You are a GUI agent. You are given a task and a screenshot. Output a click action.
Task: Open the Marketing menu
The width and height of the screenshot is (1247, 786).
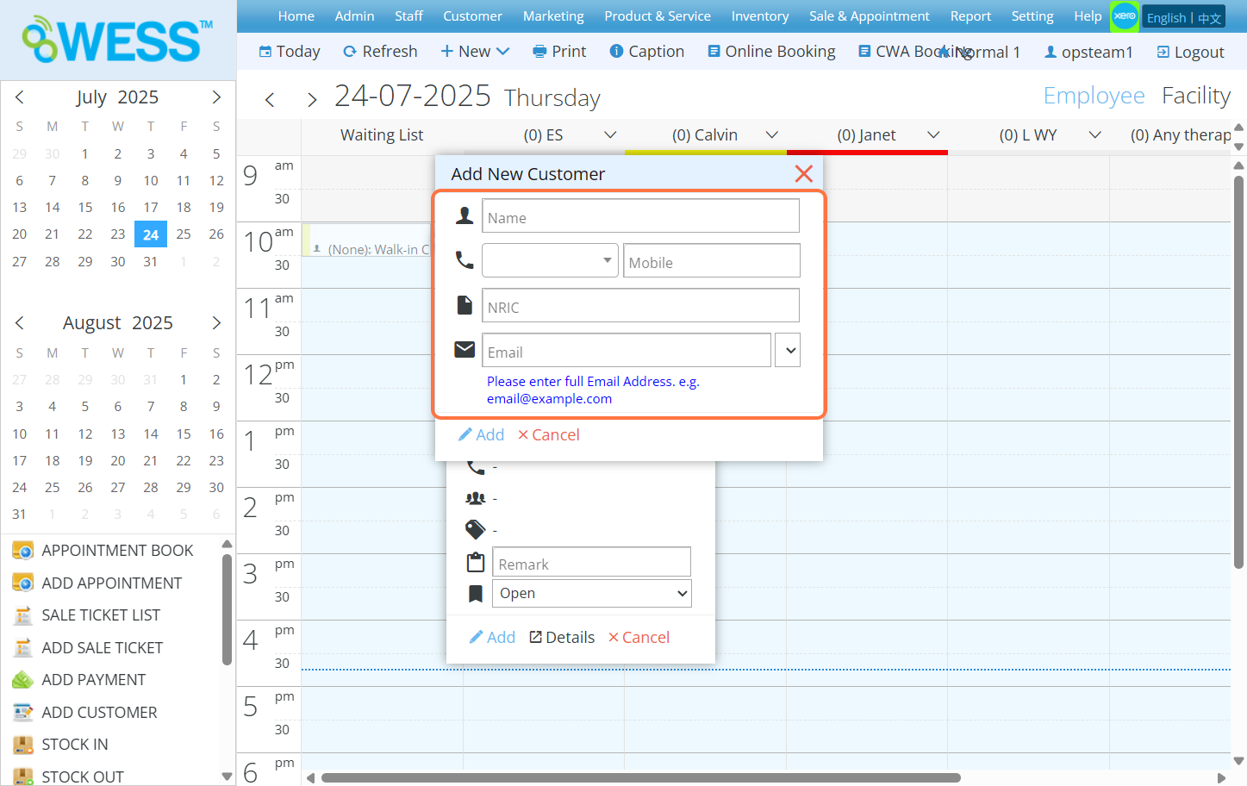[x=552, y=16]
